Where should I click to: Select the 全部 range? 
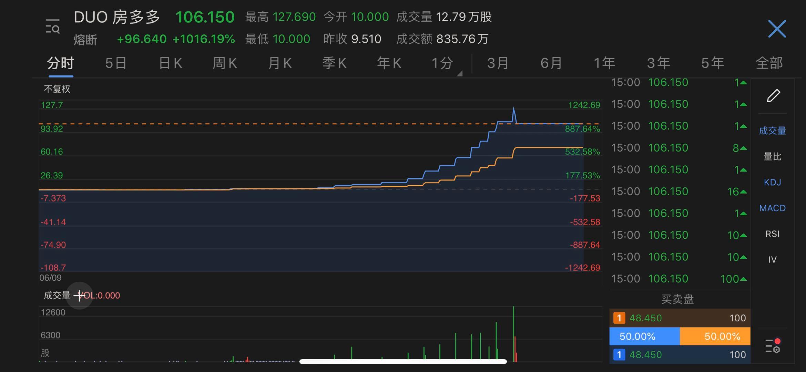click(x=769, y=63)
